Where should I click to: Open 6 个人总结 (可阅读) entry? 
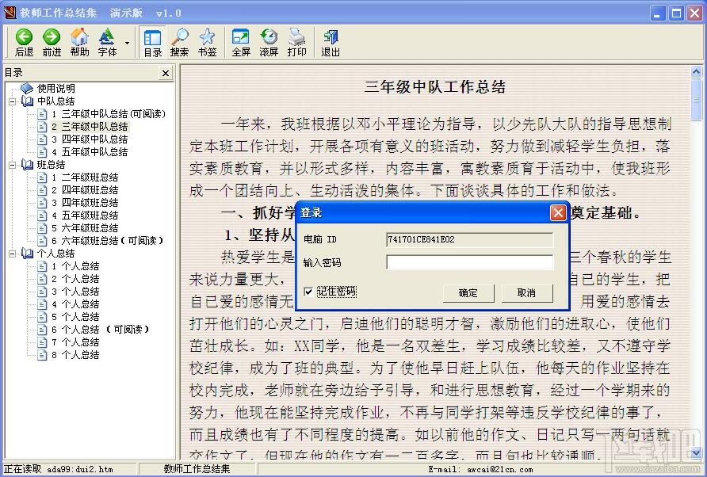pyautogui.click(x=100, y=329)
